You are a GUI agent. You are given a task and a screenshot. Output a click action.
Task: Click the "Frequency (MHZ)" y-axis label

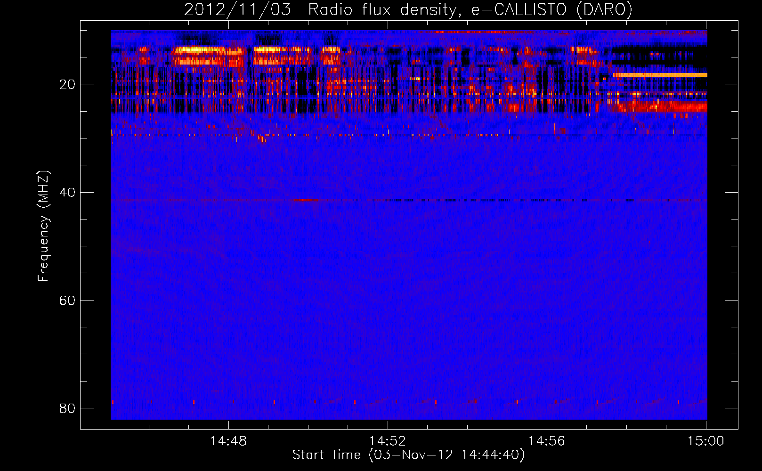tap(43, 226)
